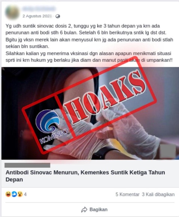
Task: Open the Antibodi Sinovac Menurun headline
Action: (x=85, y=176)
